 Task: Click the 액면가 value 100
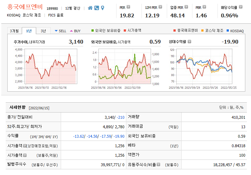(x=242, y=155)
